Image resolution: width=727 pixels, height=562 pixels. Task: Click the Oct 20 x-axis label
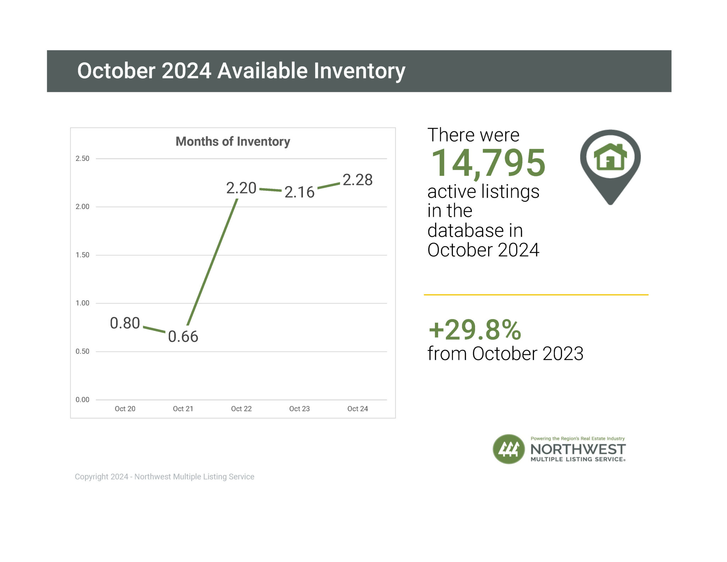[x=125, y=409]
